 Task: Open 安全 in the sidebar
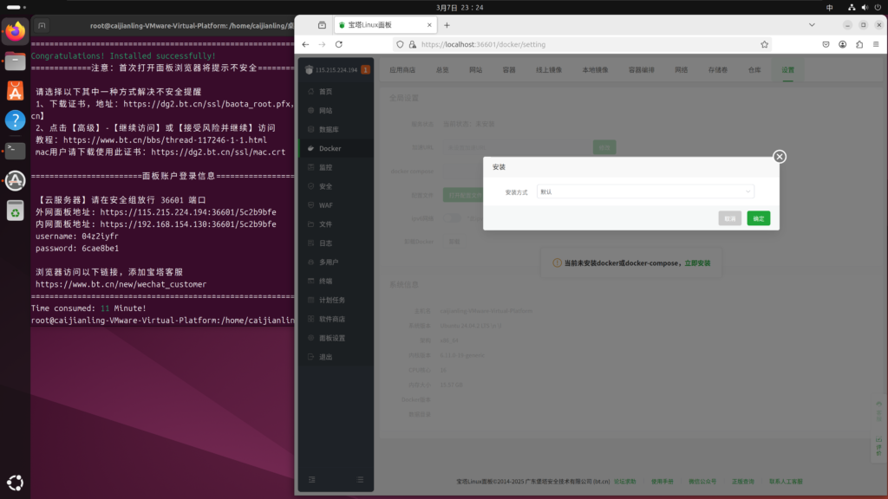[x=336, y=186]
